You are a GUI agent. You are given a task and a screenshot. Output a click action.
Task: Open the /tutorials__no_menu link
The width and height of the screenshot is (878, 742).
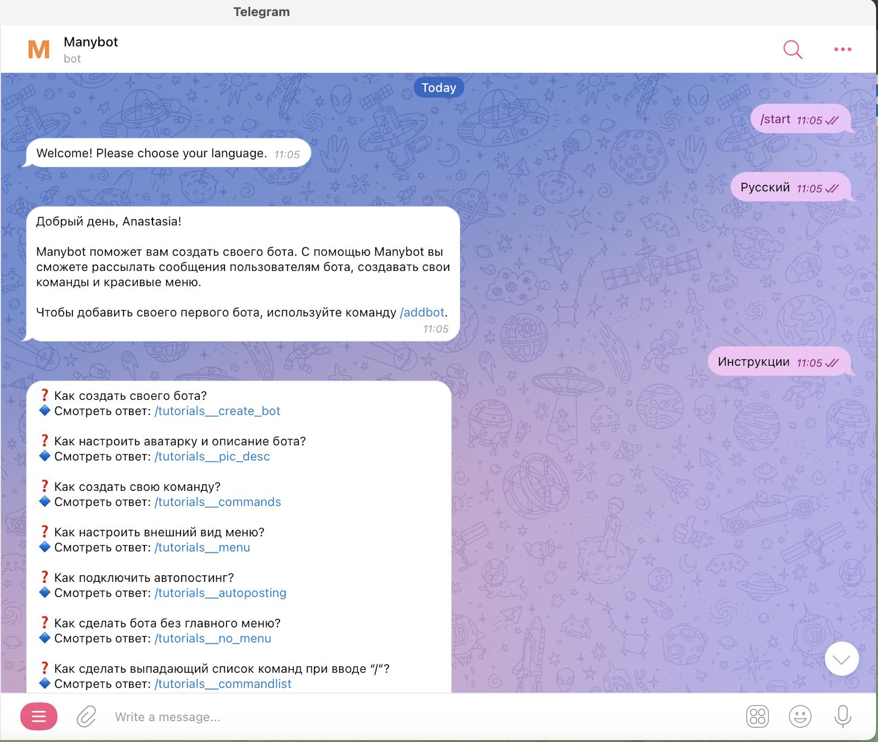click(213, 639)
